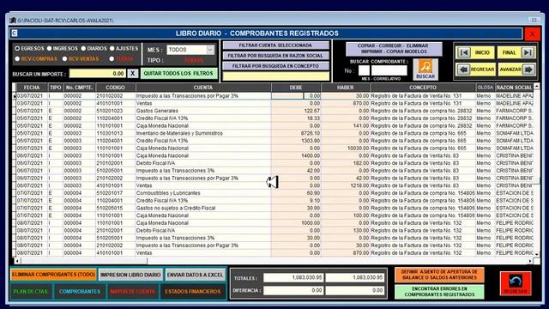
Task: Open the MAYOR DE CUENTA tab
Action: click(132, 292)
